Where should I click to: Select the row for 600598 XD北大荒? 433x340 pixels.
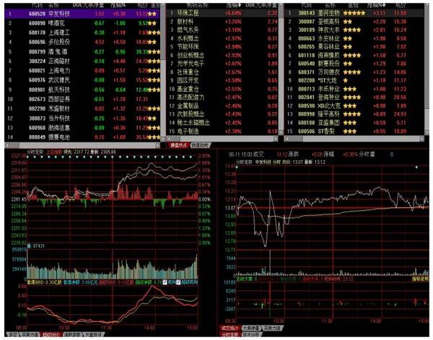pos(354,106)
